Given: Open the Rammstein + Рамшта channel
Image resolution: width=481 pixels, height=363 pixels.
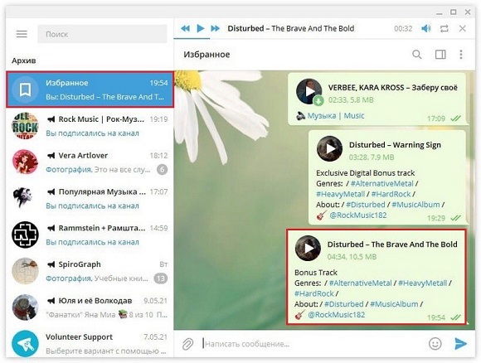Looking at the screenshot, I should 90,235.
